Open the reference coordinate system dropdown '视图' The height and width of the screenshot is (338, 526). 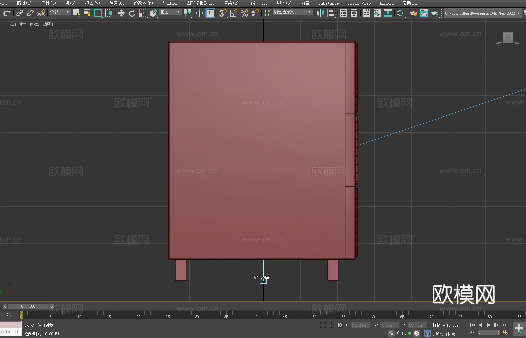170,12
